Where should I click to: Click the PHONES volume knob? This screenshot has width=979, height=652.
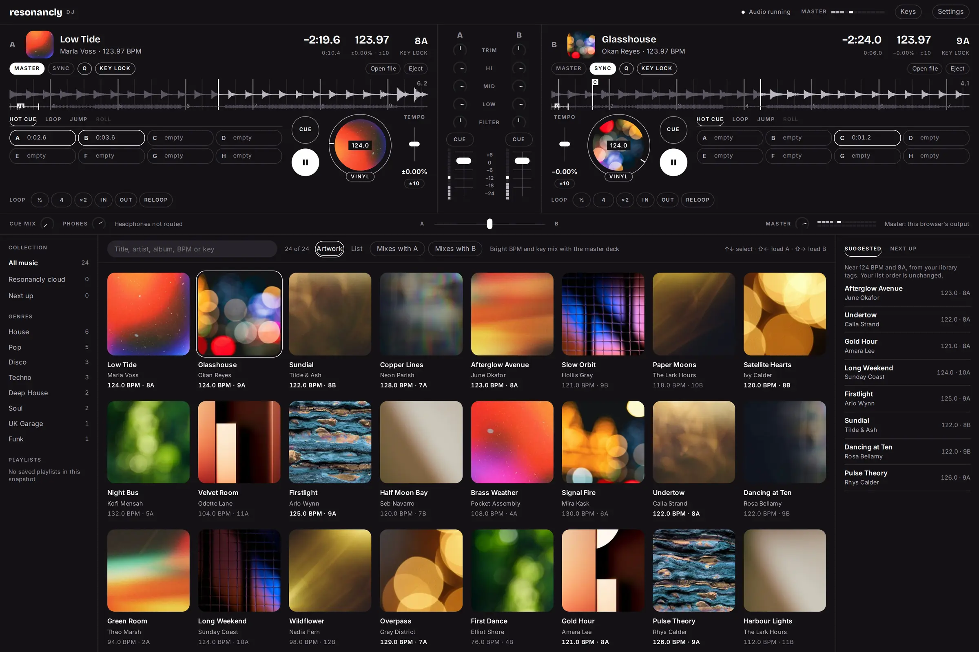(x=99, y=224)
